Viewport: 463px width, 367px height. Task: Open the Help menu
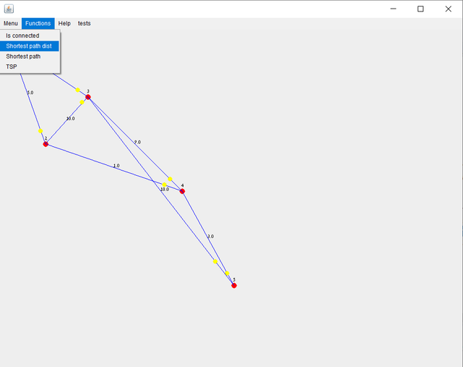pos(64,23)
